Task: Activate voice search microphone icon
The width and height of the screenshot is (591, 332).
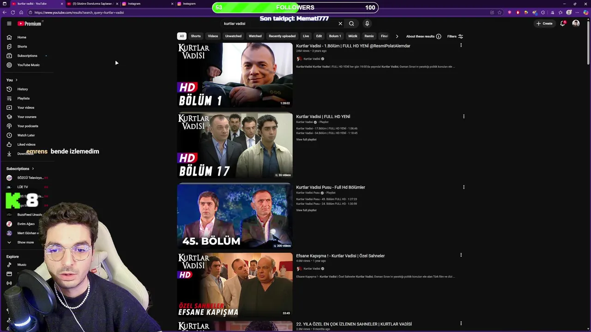Action: click(367, 24)
